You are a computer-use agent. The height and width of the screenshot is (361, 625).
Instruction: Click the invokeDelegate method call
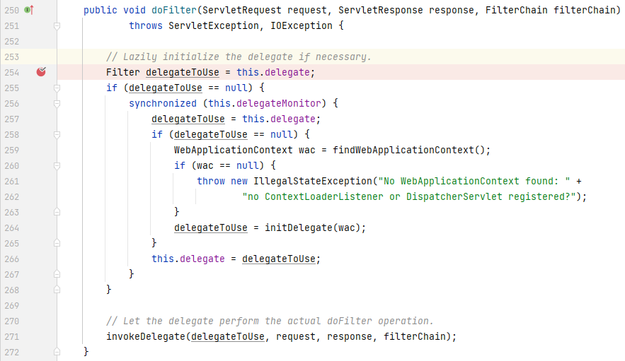(x=146, y=336)
